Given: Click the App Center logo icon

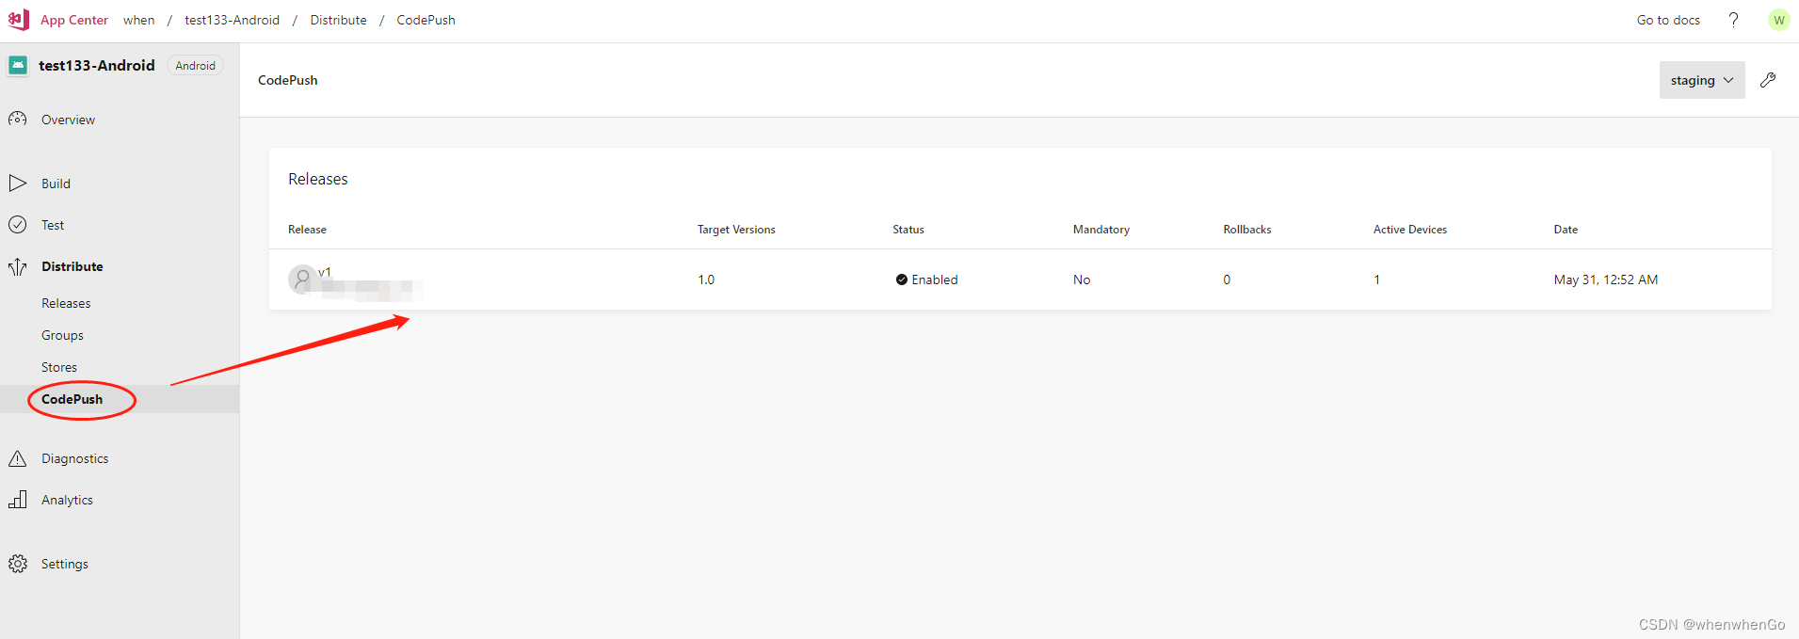Looking at the screenshot, I should (19, 19).
